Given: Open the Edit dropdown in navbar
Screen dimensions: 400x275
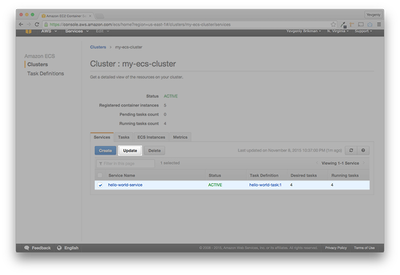Looking at the screenshot, I should click(x=103, y=31).
